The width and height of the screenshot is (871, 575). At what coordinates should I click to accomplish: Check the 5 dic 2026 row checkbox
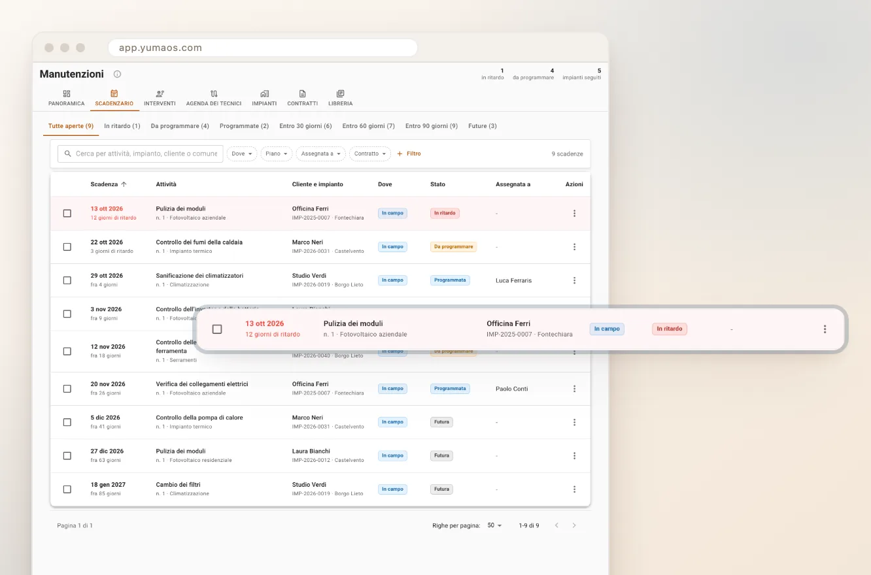[67, 422]
